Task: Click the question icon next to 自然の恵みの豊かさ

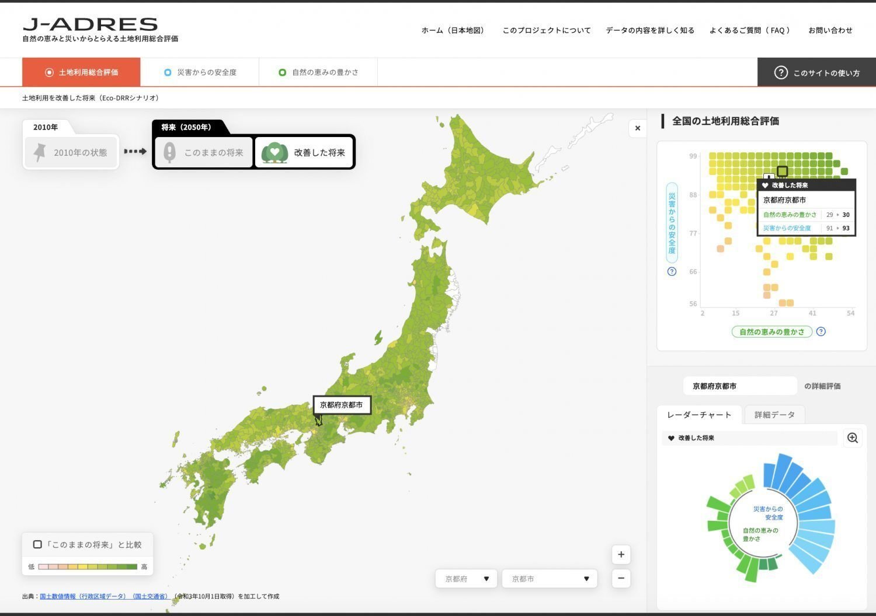Action: 821,331
